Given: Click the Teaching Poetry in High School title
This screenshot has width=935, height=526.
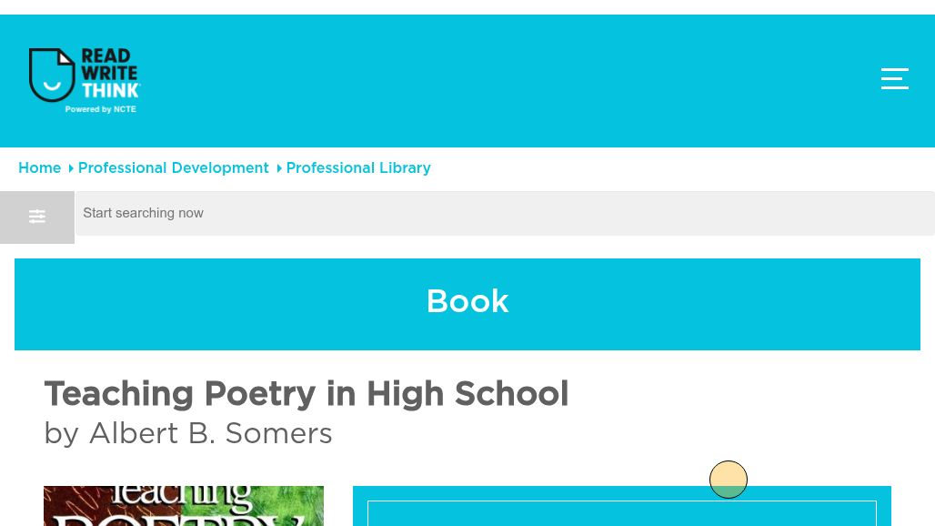Looking at the screenshot, I should [307, 394].
